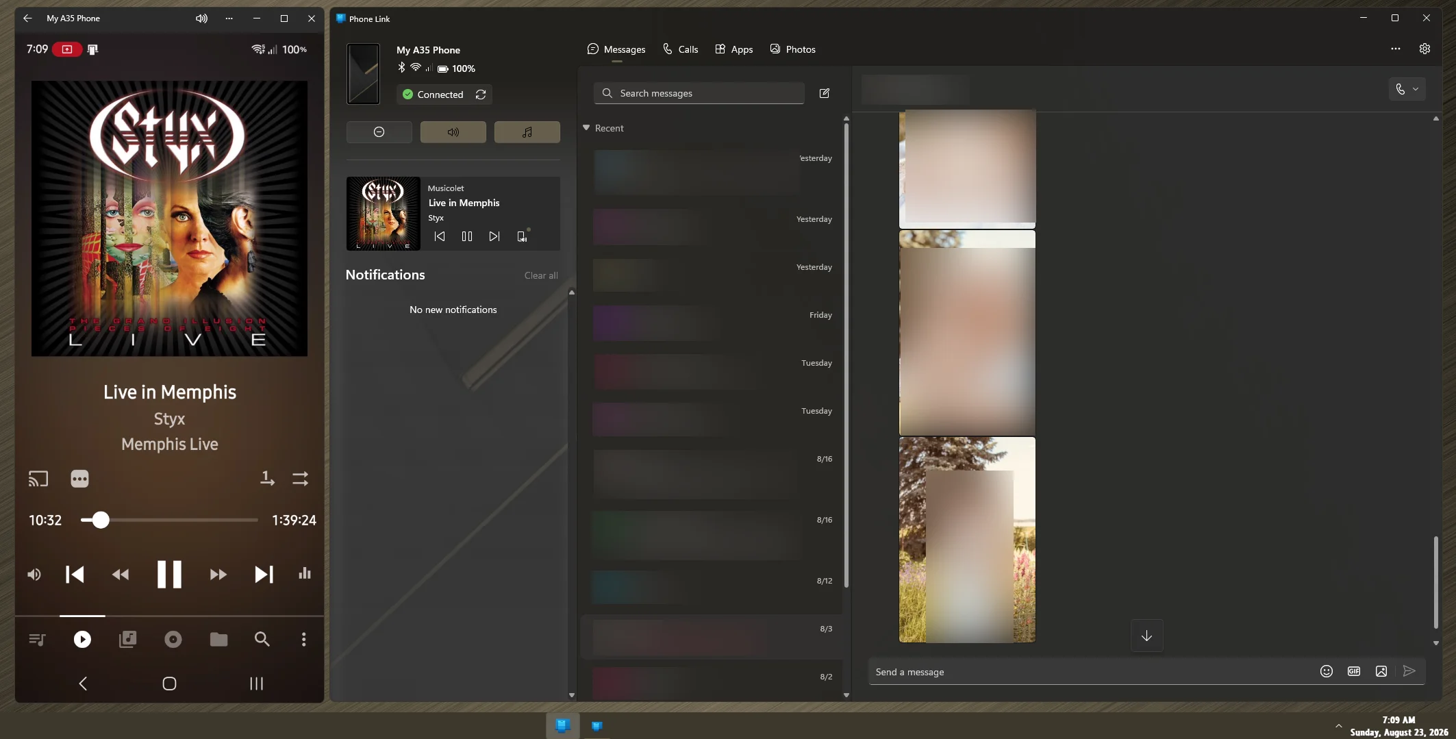Pause music from the Phone Link media card

467,236
